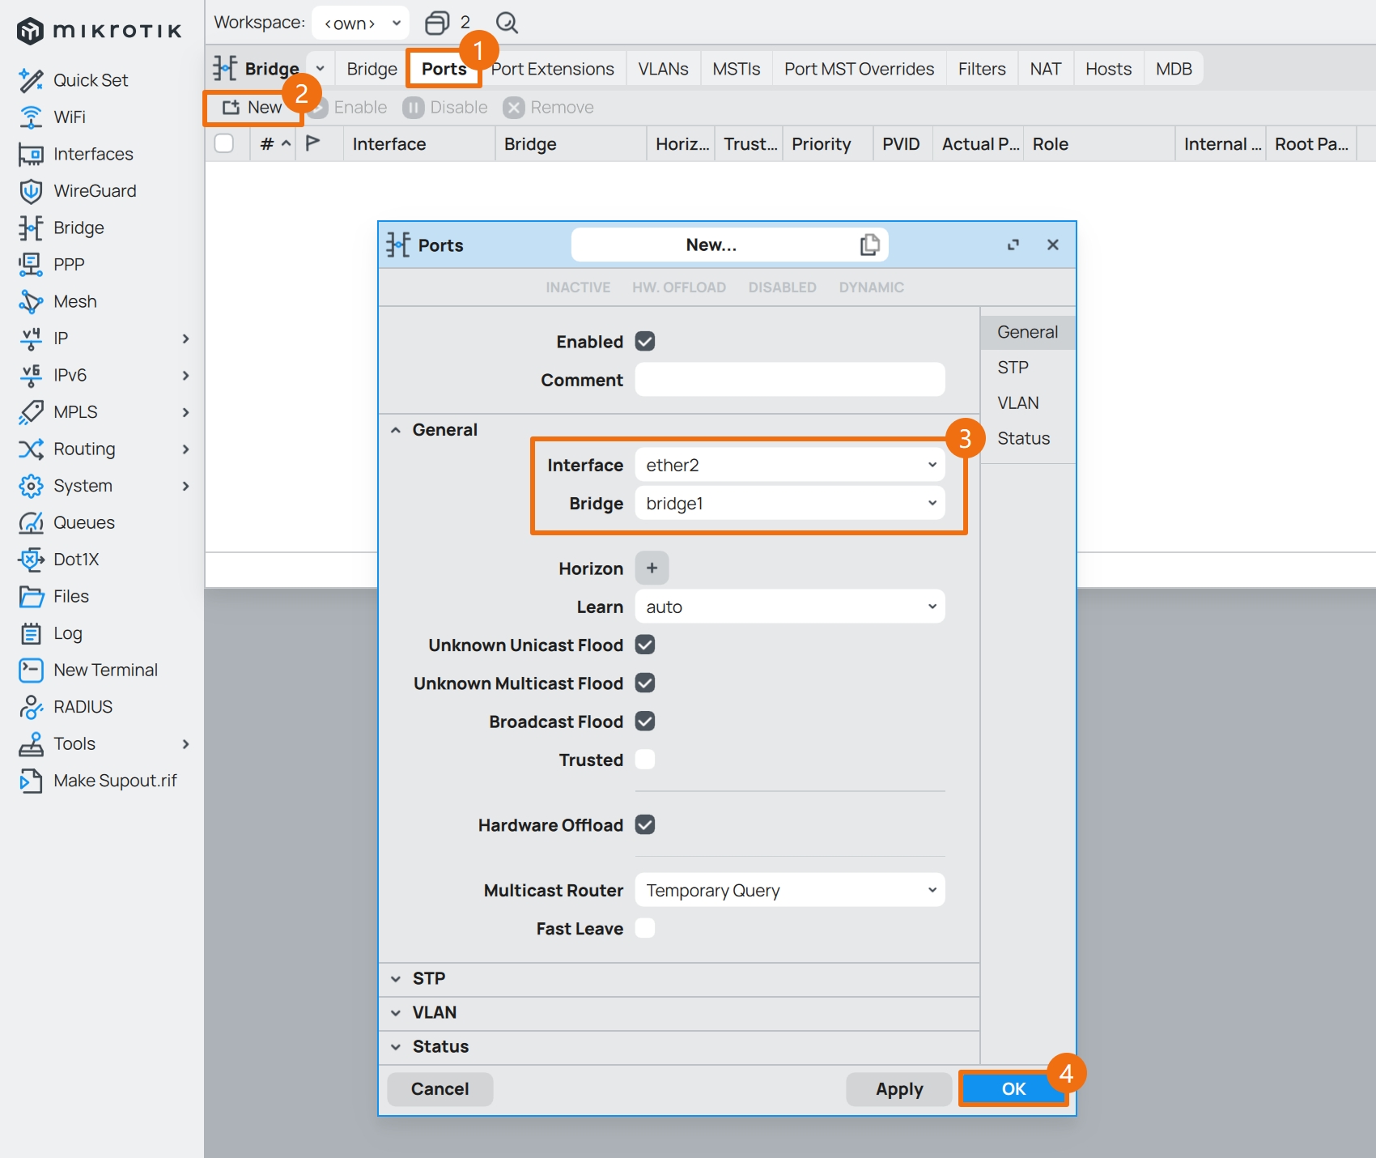Switch to the Port Extensions tab

click(x=553, y=69)
